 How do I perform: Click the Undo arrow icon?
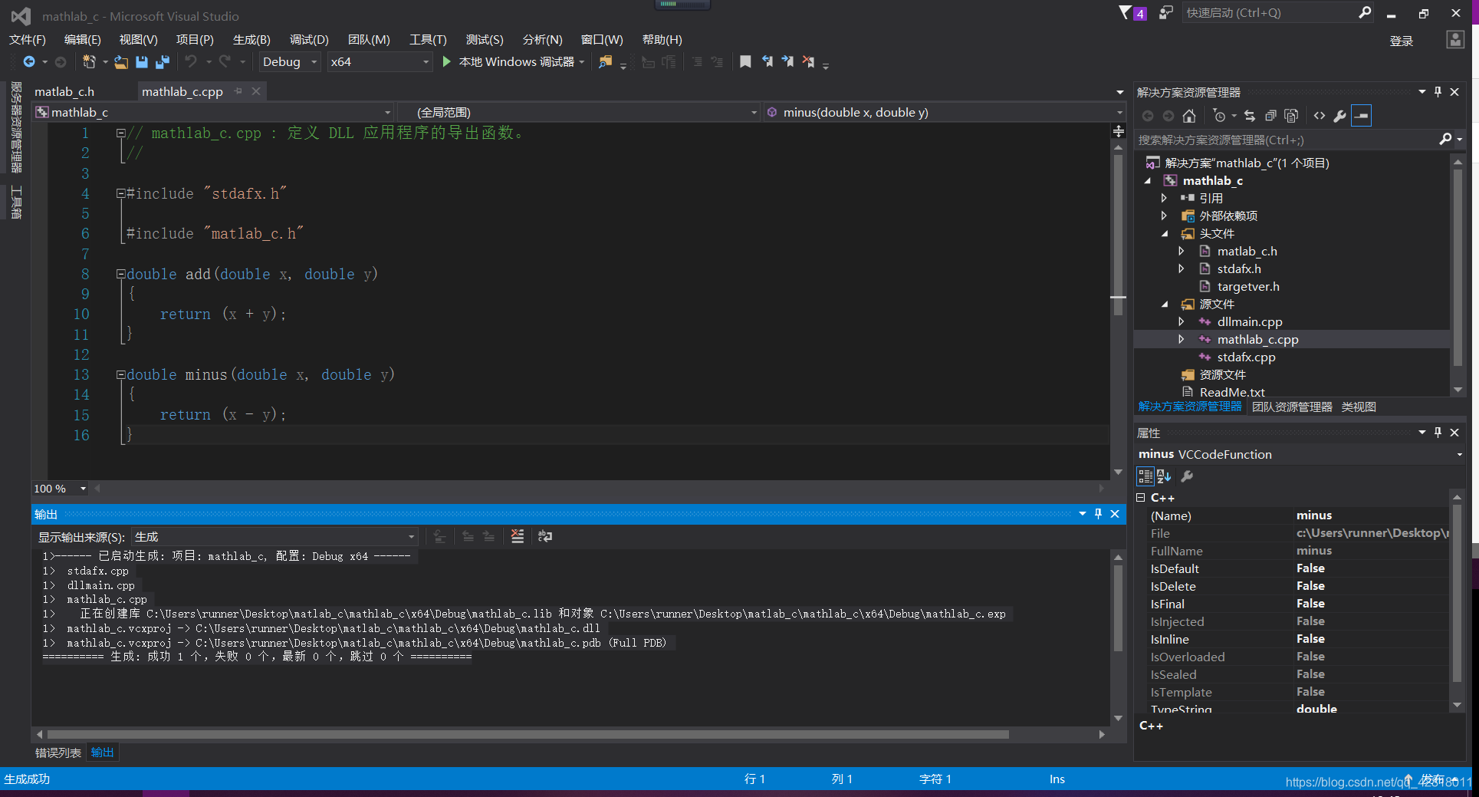click(x=191, y=61)
